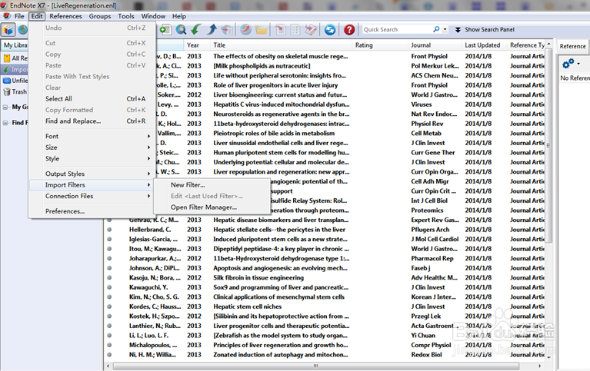
Task: Click into the Quick Search field
Action: pos(397,29)
